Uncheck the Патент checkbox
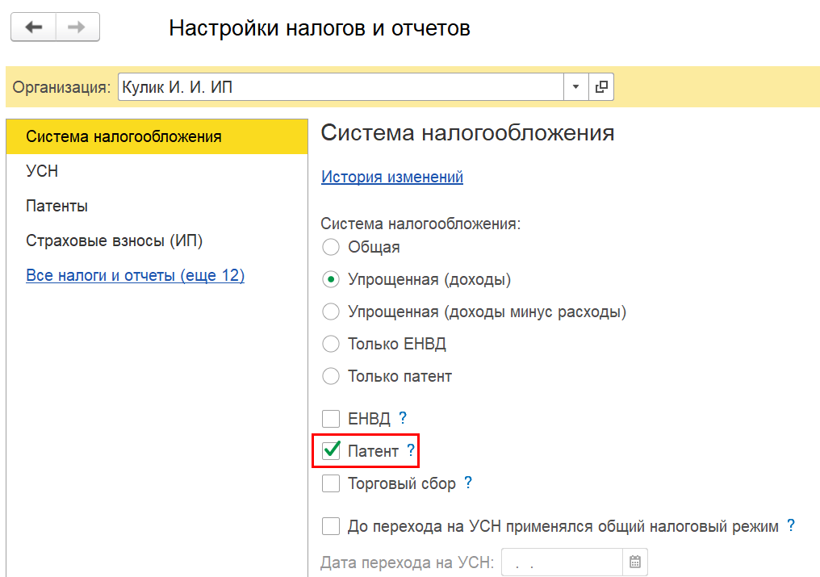 pos(331,450)
